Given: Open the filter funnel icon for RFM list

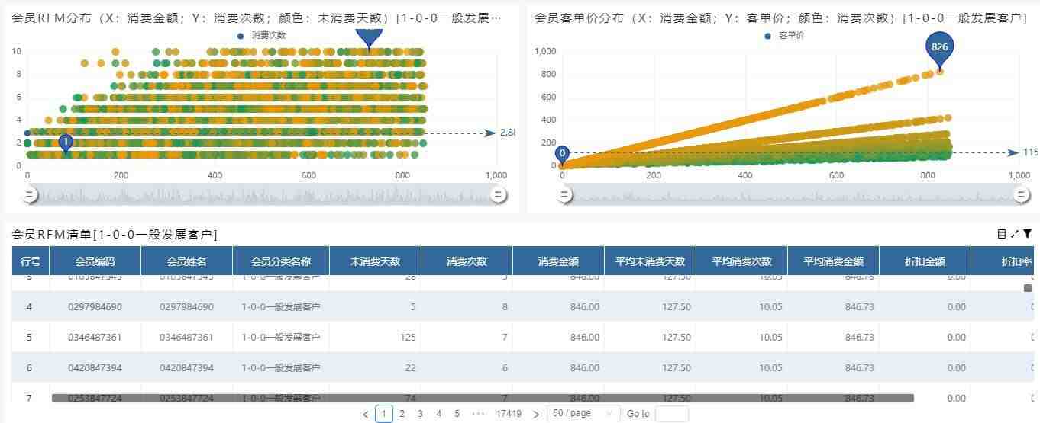Looking at the screenshot, I should 1027,234.
